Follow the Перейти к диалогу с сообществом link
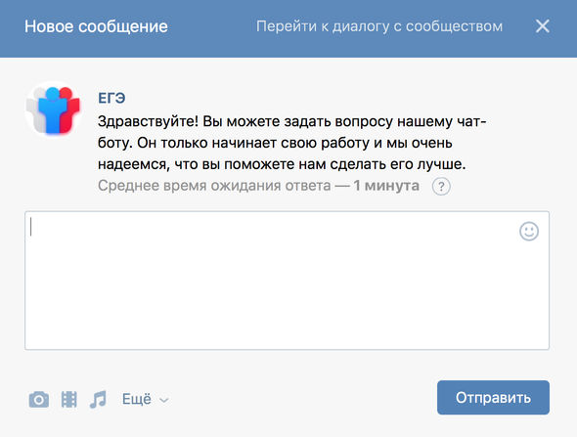577x437 pixels. [379, 26]
